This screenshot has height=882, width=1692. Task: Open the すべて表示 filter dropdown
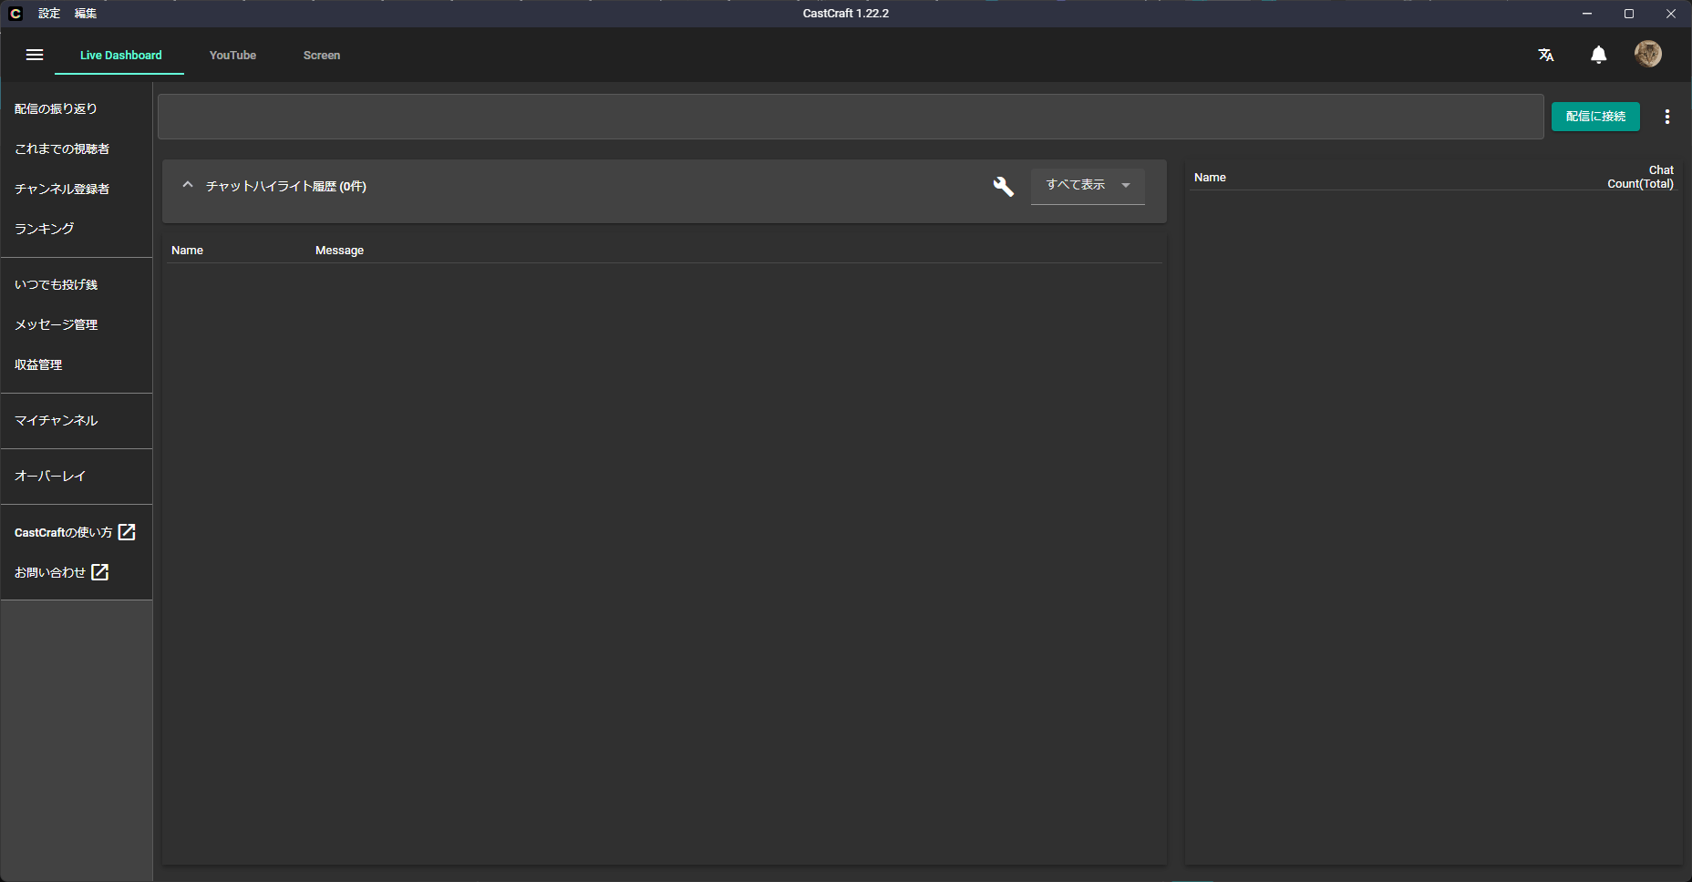click(x=1088, y=186)
